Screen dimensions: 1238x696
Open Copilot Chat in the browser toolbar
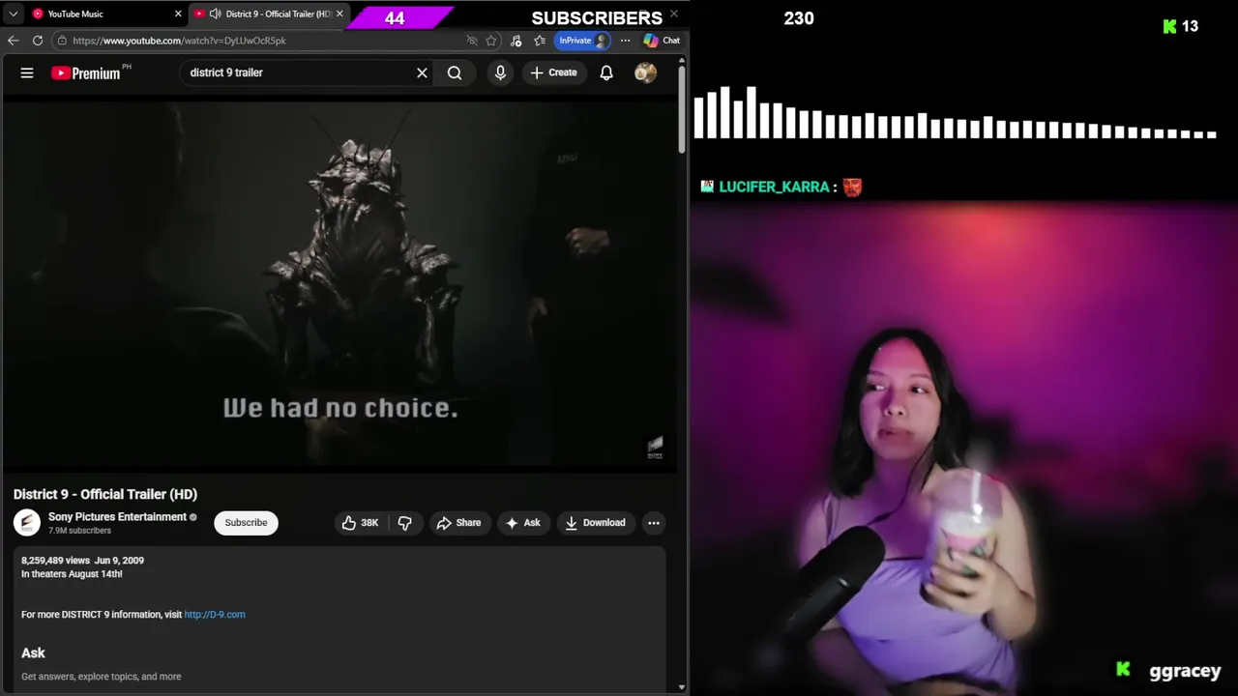tap(663, 41)
